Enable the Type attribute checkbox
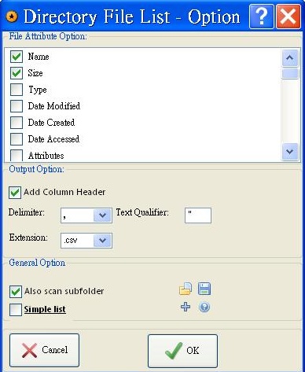The height and width of the screenshot is (372, 305). pos(17,90)
